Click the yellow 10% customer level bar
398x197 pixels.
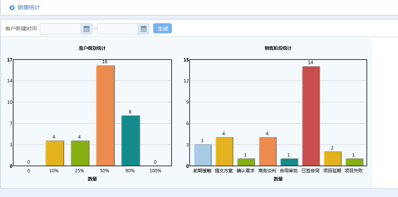pos(54,153)
